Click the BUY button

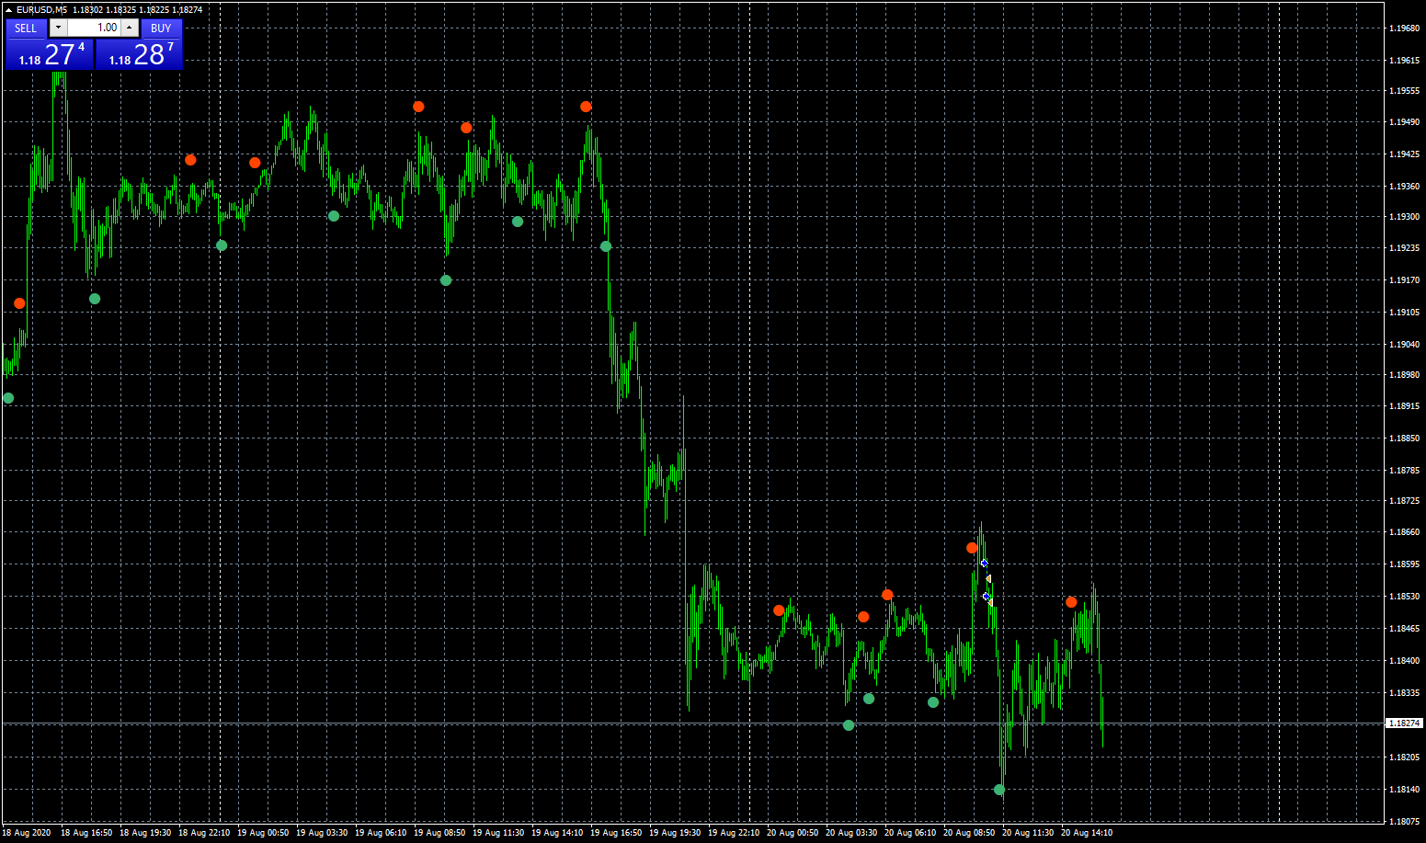coord(161,28)
